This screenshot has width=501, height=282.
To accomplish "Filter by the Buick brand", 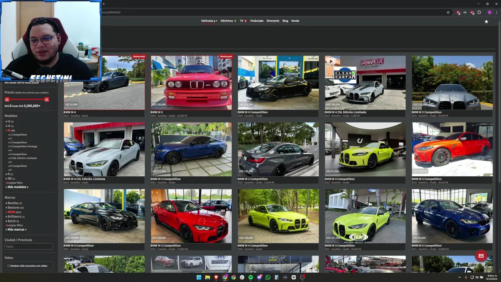I will click(12, 221).
